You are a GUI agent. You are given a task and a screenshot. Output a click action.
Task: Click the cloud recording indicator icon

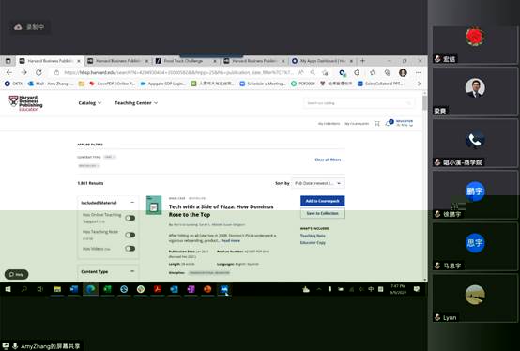(18, 27)
